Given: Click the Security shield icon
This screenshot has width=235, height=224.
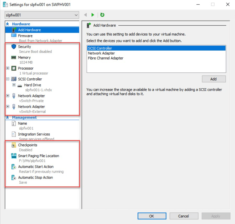Looking at the screenshot, I should pyautogui.click(x=14, y=47).
